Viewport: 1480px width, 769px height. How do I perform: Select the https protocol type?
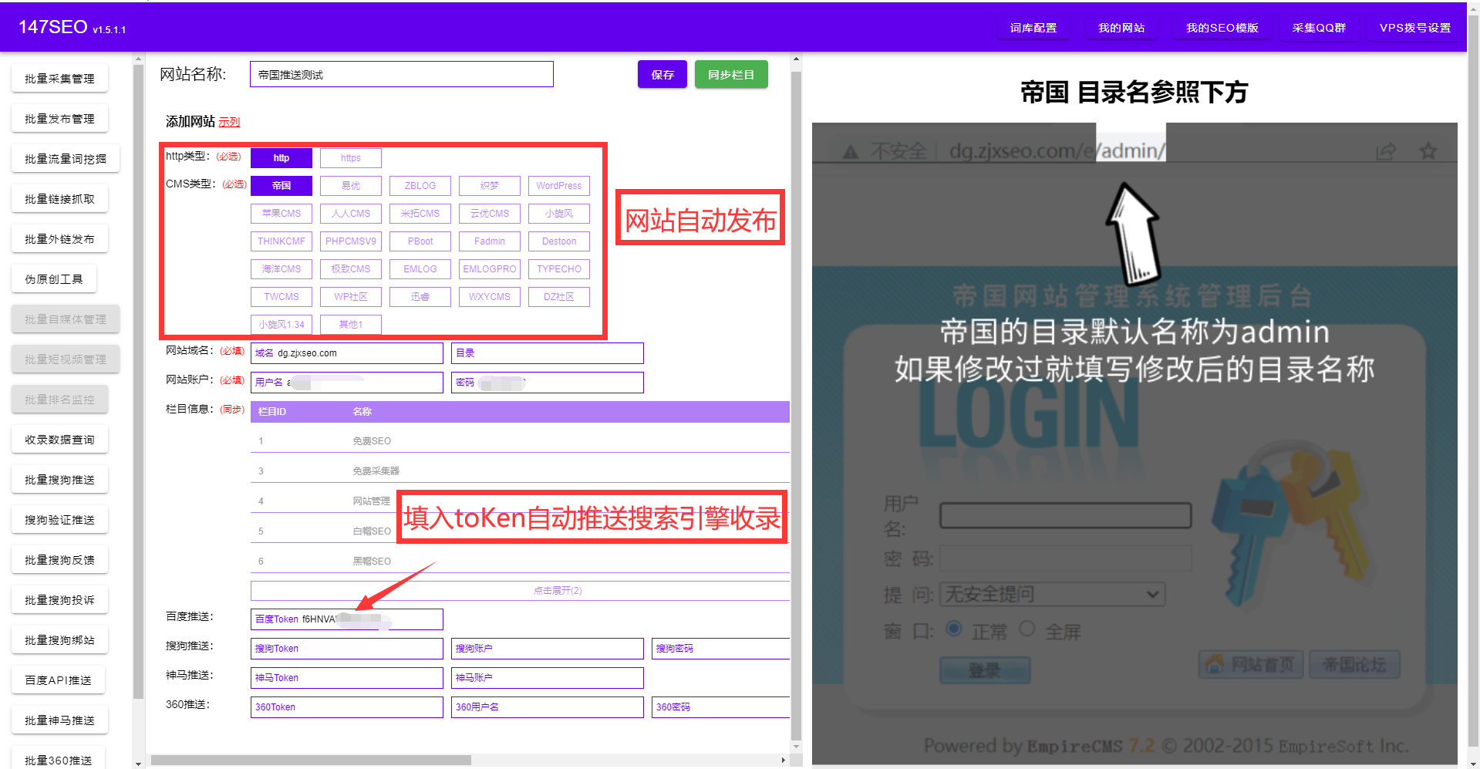351,158
